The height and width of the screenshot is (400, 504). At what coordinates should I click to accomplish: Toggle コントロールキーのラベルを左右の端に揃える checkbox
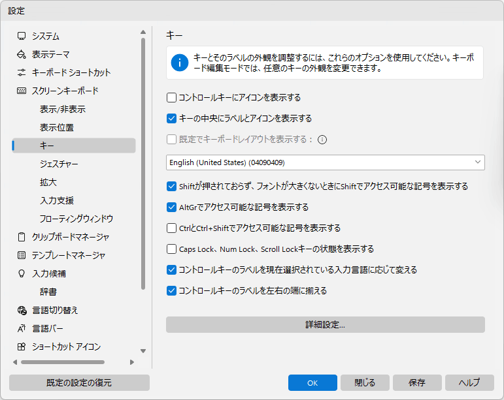pyautogui.click(x=172, y=290)
